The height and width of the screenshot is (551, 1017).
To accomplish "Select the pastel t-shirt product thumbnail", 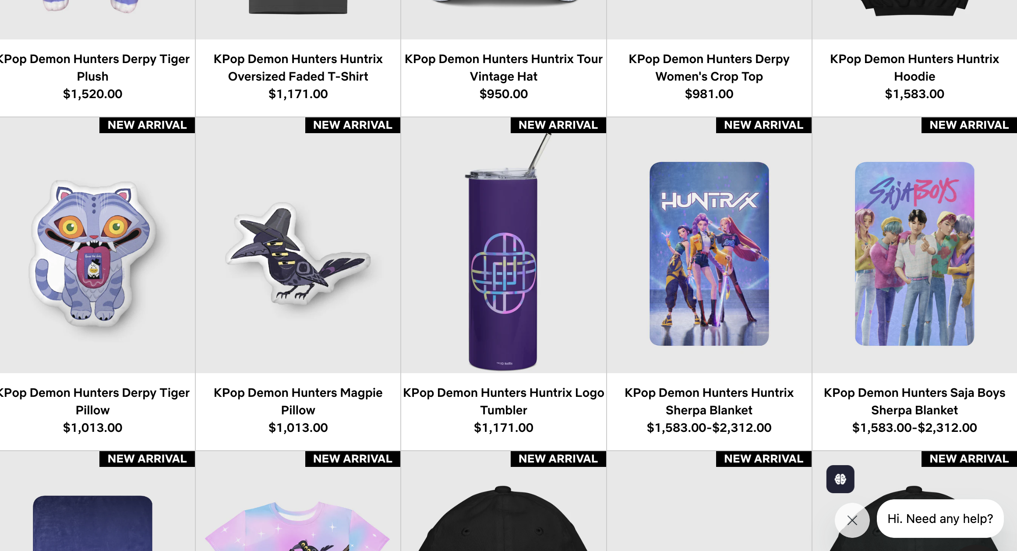I will coord(298,526).
